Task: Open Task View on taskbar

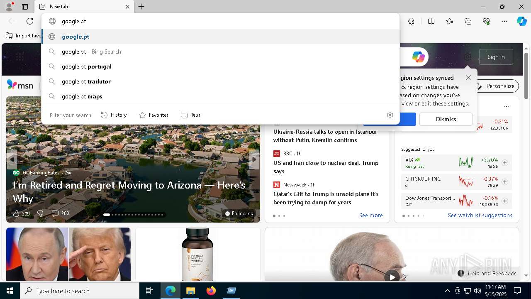Action: click(149, 291)
